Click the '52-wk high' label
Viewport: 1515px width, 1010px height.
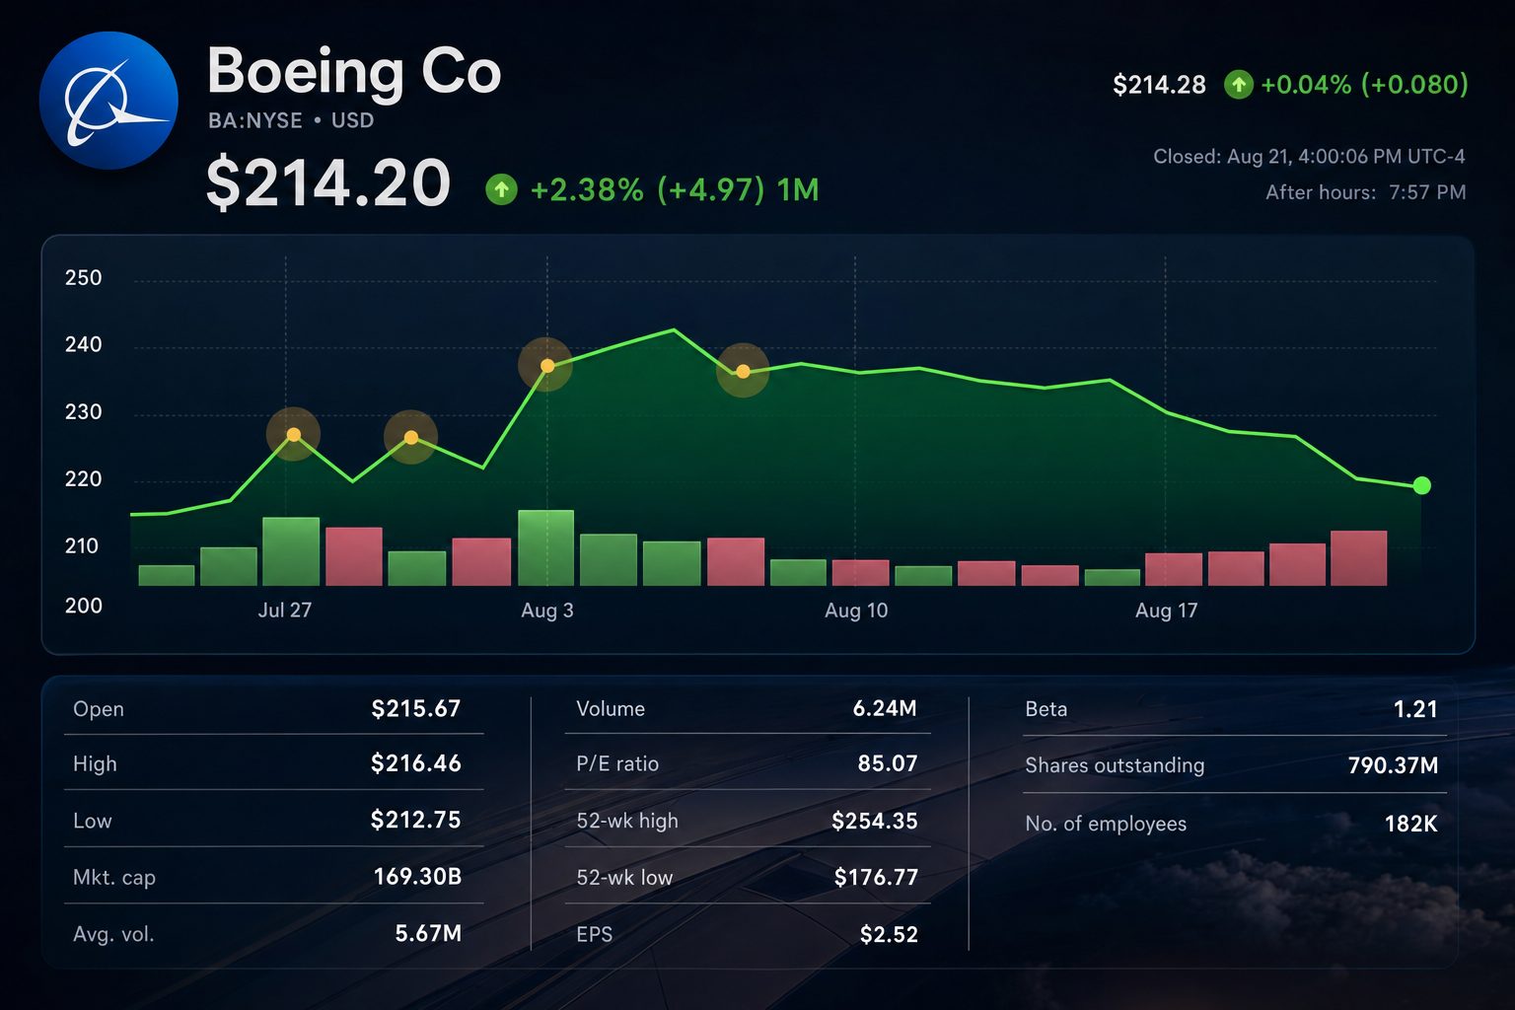(x=627, y=821)
